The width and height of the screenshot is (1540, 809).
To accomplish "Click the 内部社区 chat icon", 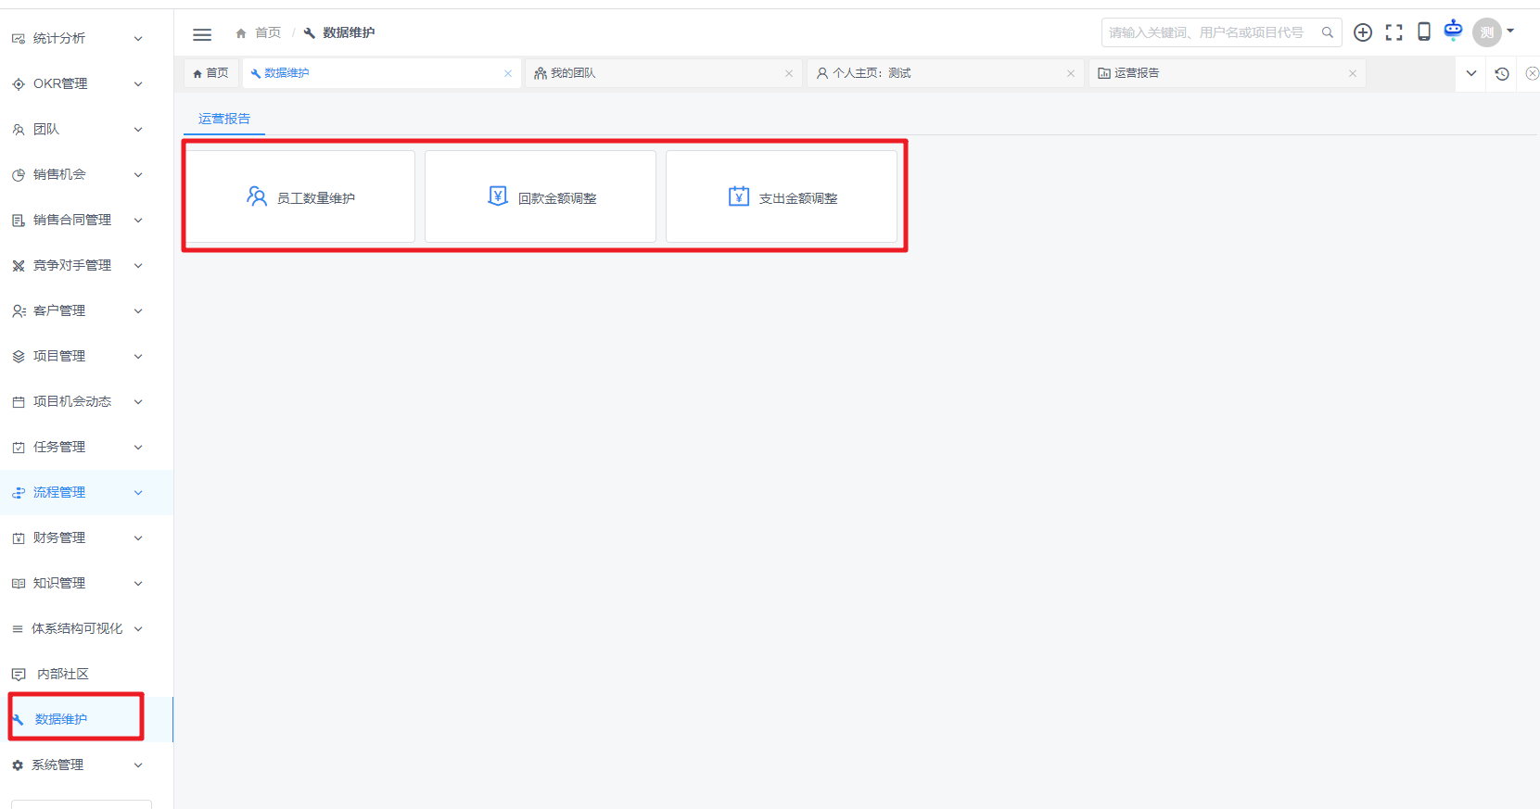I will [x=19, y=675].
